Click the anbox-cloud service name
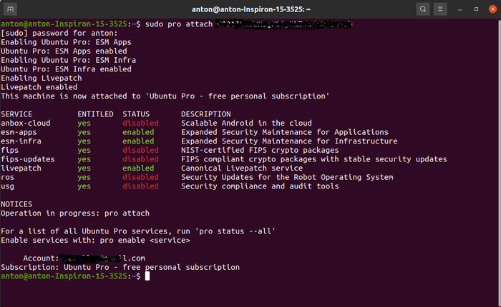This screenshot has height=307, width=501. click(x=25, y=124)
